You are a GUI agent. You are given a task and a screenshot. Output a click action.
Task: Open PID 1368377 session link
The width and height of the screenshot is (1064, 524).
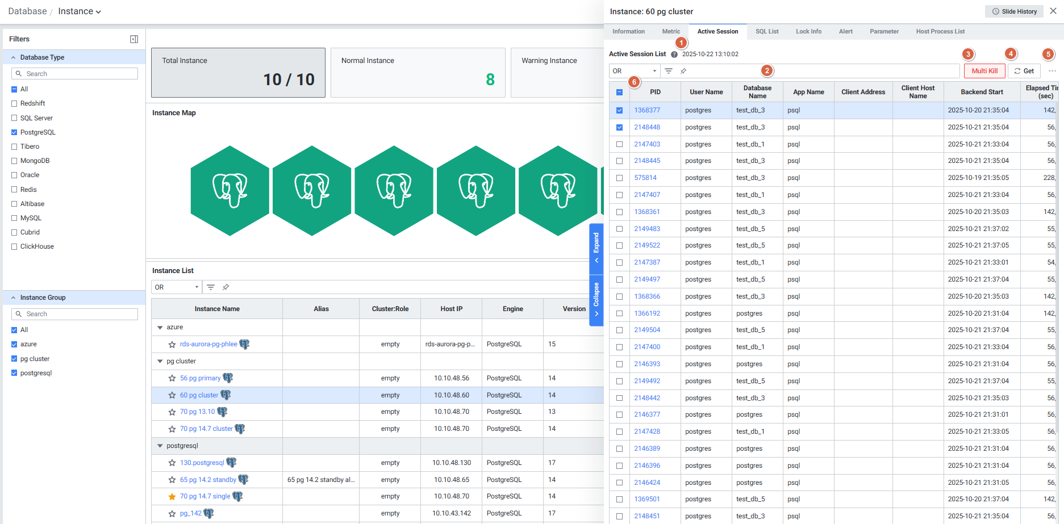click(647, 110)
